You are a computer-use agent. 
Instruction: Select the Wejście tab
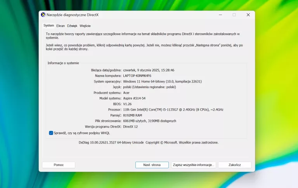[x=85, y=26]
